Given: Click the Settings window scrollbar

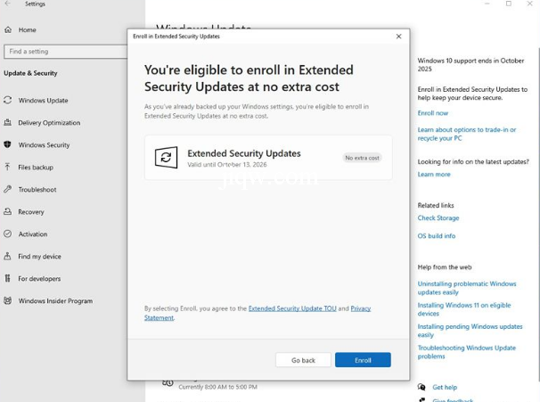Looking at the screenshot, I should [x=538, y=213].
